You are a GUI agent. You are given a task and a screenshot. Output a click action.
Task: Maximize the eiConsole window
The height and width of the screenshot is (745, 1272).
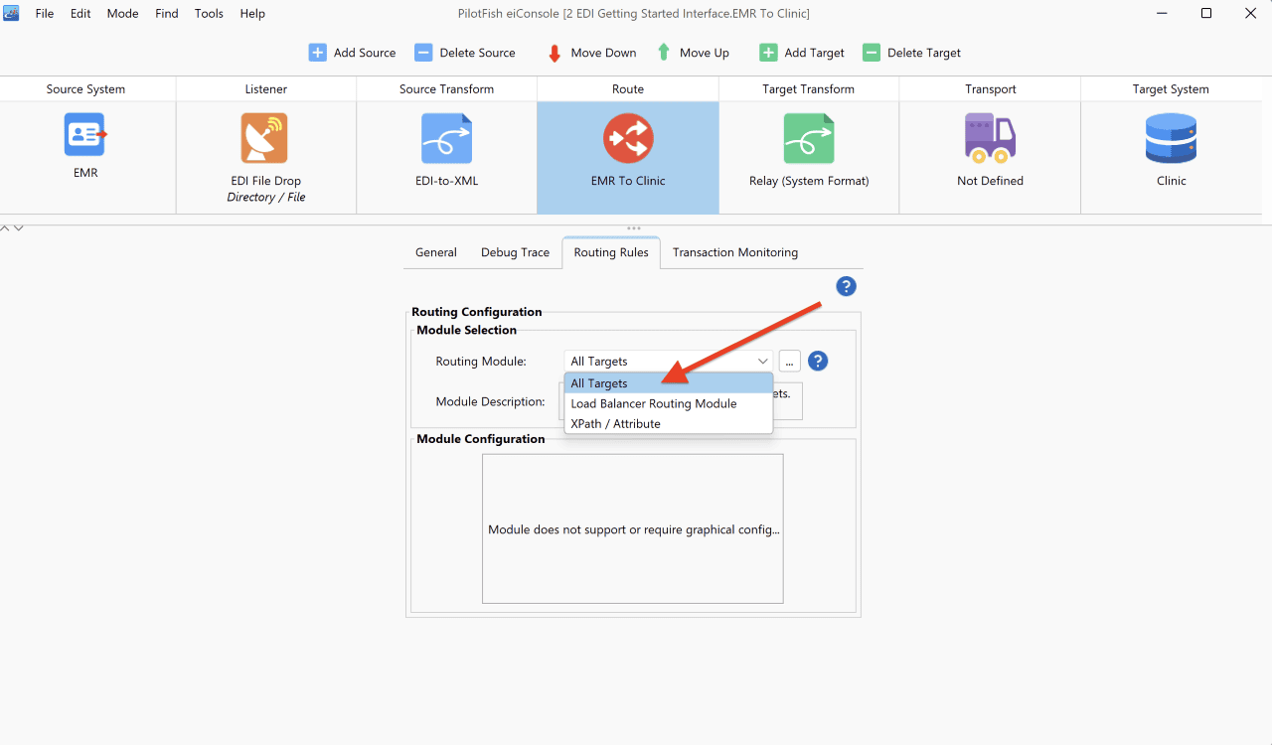tap(1205, 13)
